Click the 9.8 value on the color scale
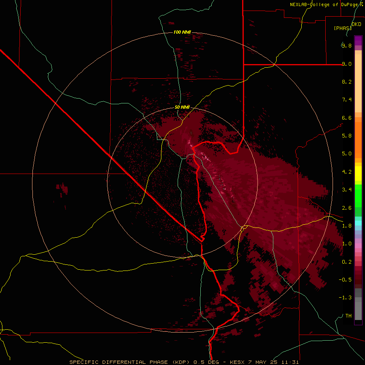Viewport: 365px width, 365px height. pos(347,45)
